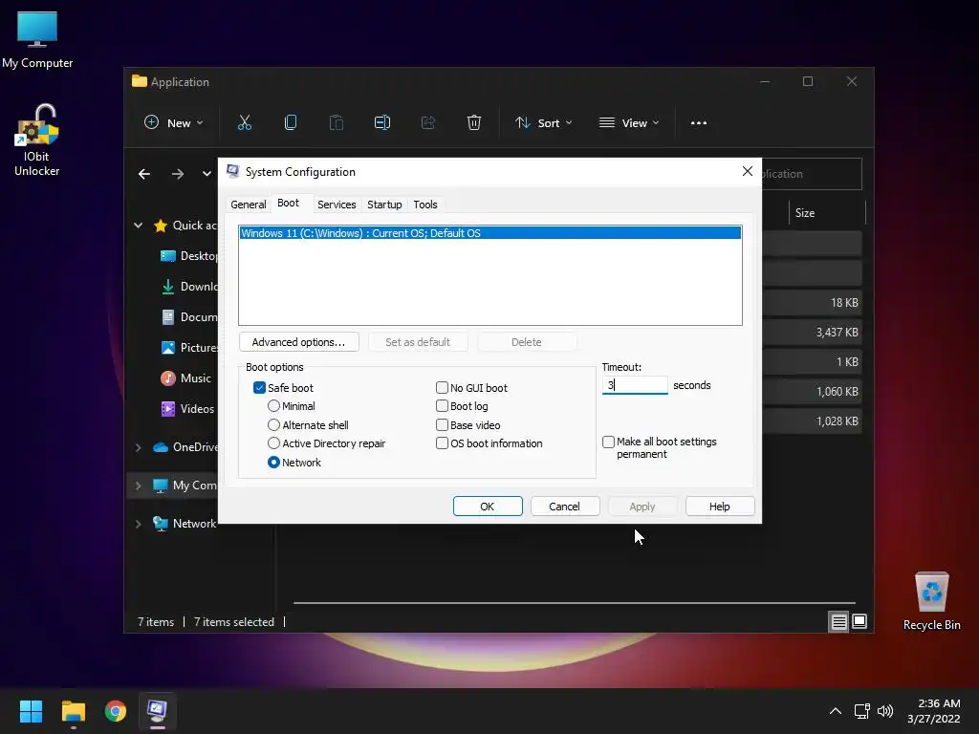Click the Advanced options button

pyautogui.click(x=298, y=342)
